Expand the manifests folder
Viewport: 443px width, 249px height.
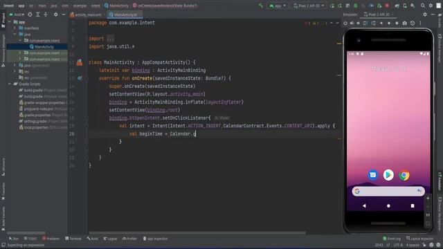(x=15, y=28)
